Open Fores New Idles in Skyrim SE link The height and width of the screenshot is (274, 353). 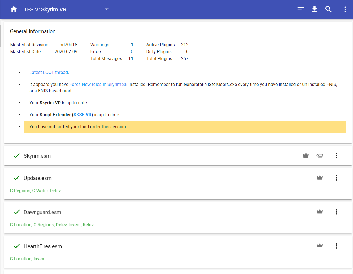click(99, 84)
